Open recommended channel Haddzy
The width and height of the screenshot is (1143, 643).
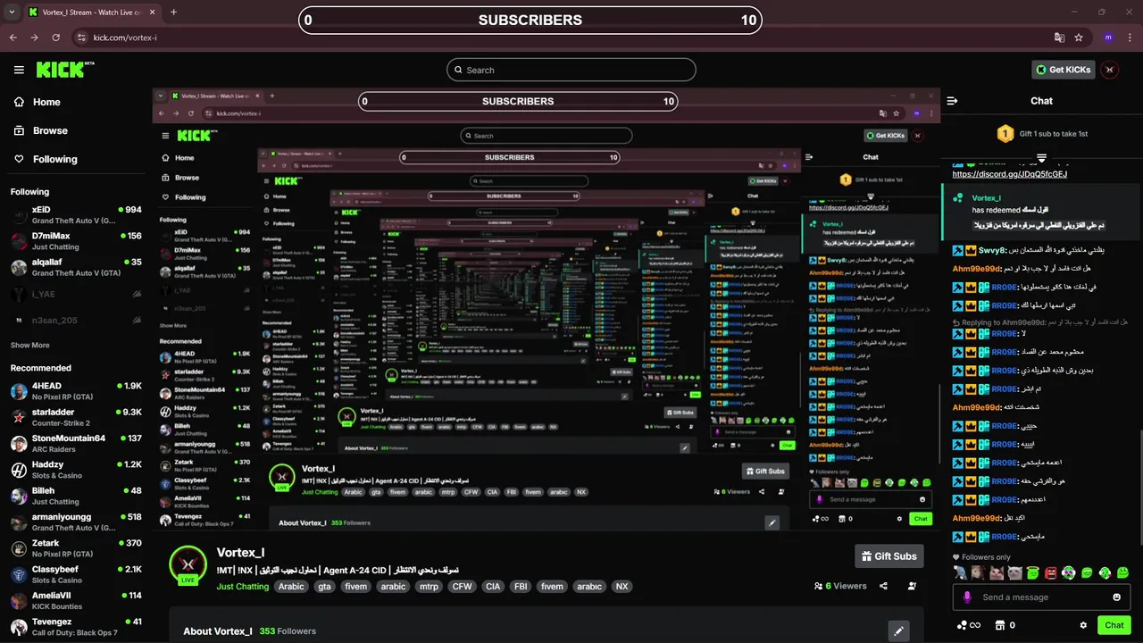click(76, 470)
